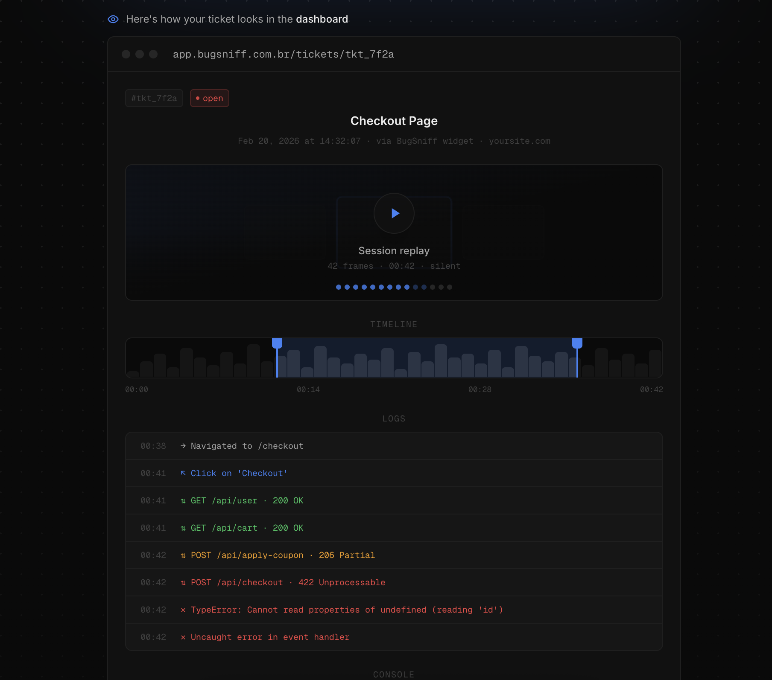Select the "Click on 'Checkout'" log entry
Viewport: 772px width, 680px height.
[394, 473]
